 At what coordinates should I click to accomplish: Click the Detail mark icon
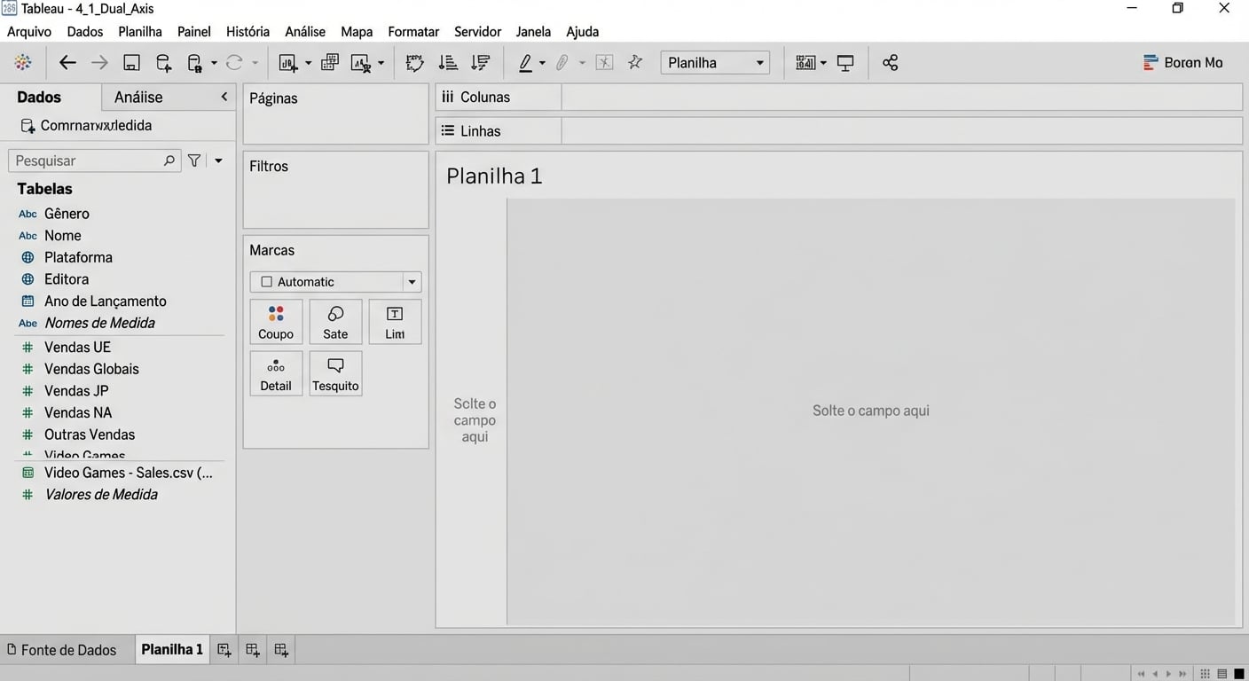click(275, 372)
